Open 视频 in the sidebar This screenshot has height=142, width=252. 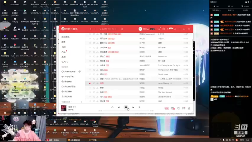click(x=64, y=47)
